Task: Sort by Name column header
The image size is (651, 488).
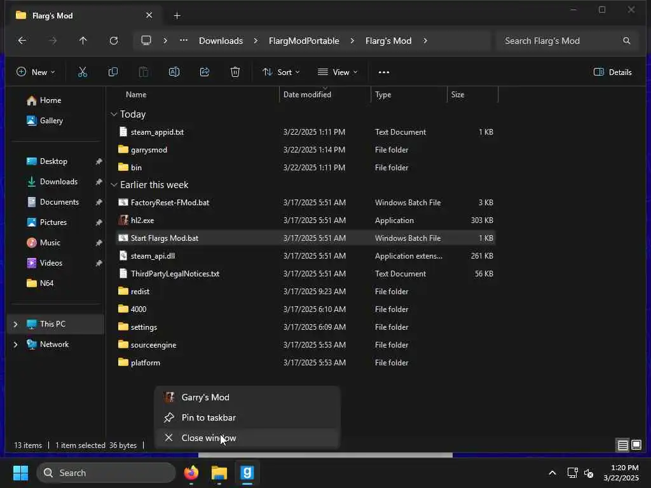Action: point(136,95)
